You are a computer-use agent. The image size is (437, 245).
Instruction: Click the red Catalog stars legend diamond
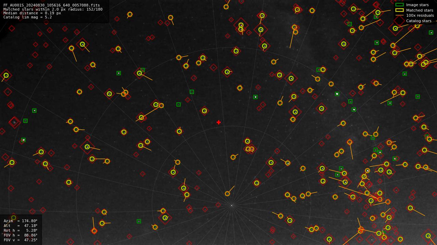tap(399, 21)
